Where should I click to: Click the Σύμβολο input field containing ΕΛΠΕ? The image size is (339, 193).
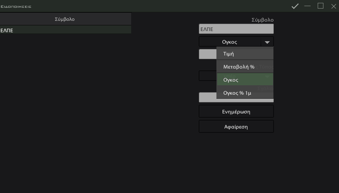tap(236, 29)
